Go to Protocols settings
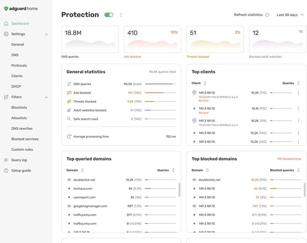 [19, 66]
